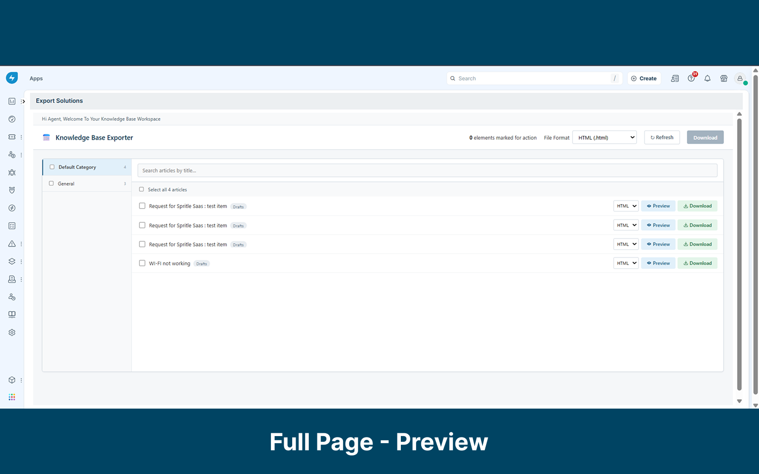Open the HTML dropdown on the first article row
The image size is (759, 474).
[x=626, y=206]
